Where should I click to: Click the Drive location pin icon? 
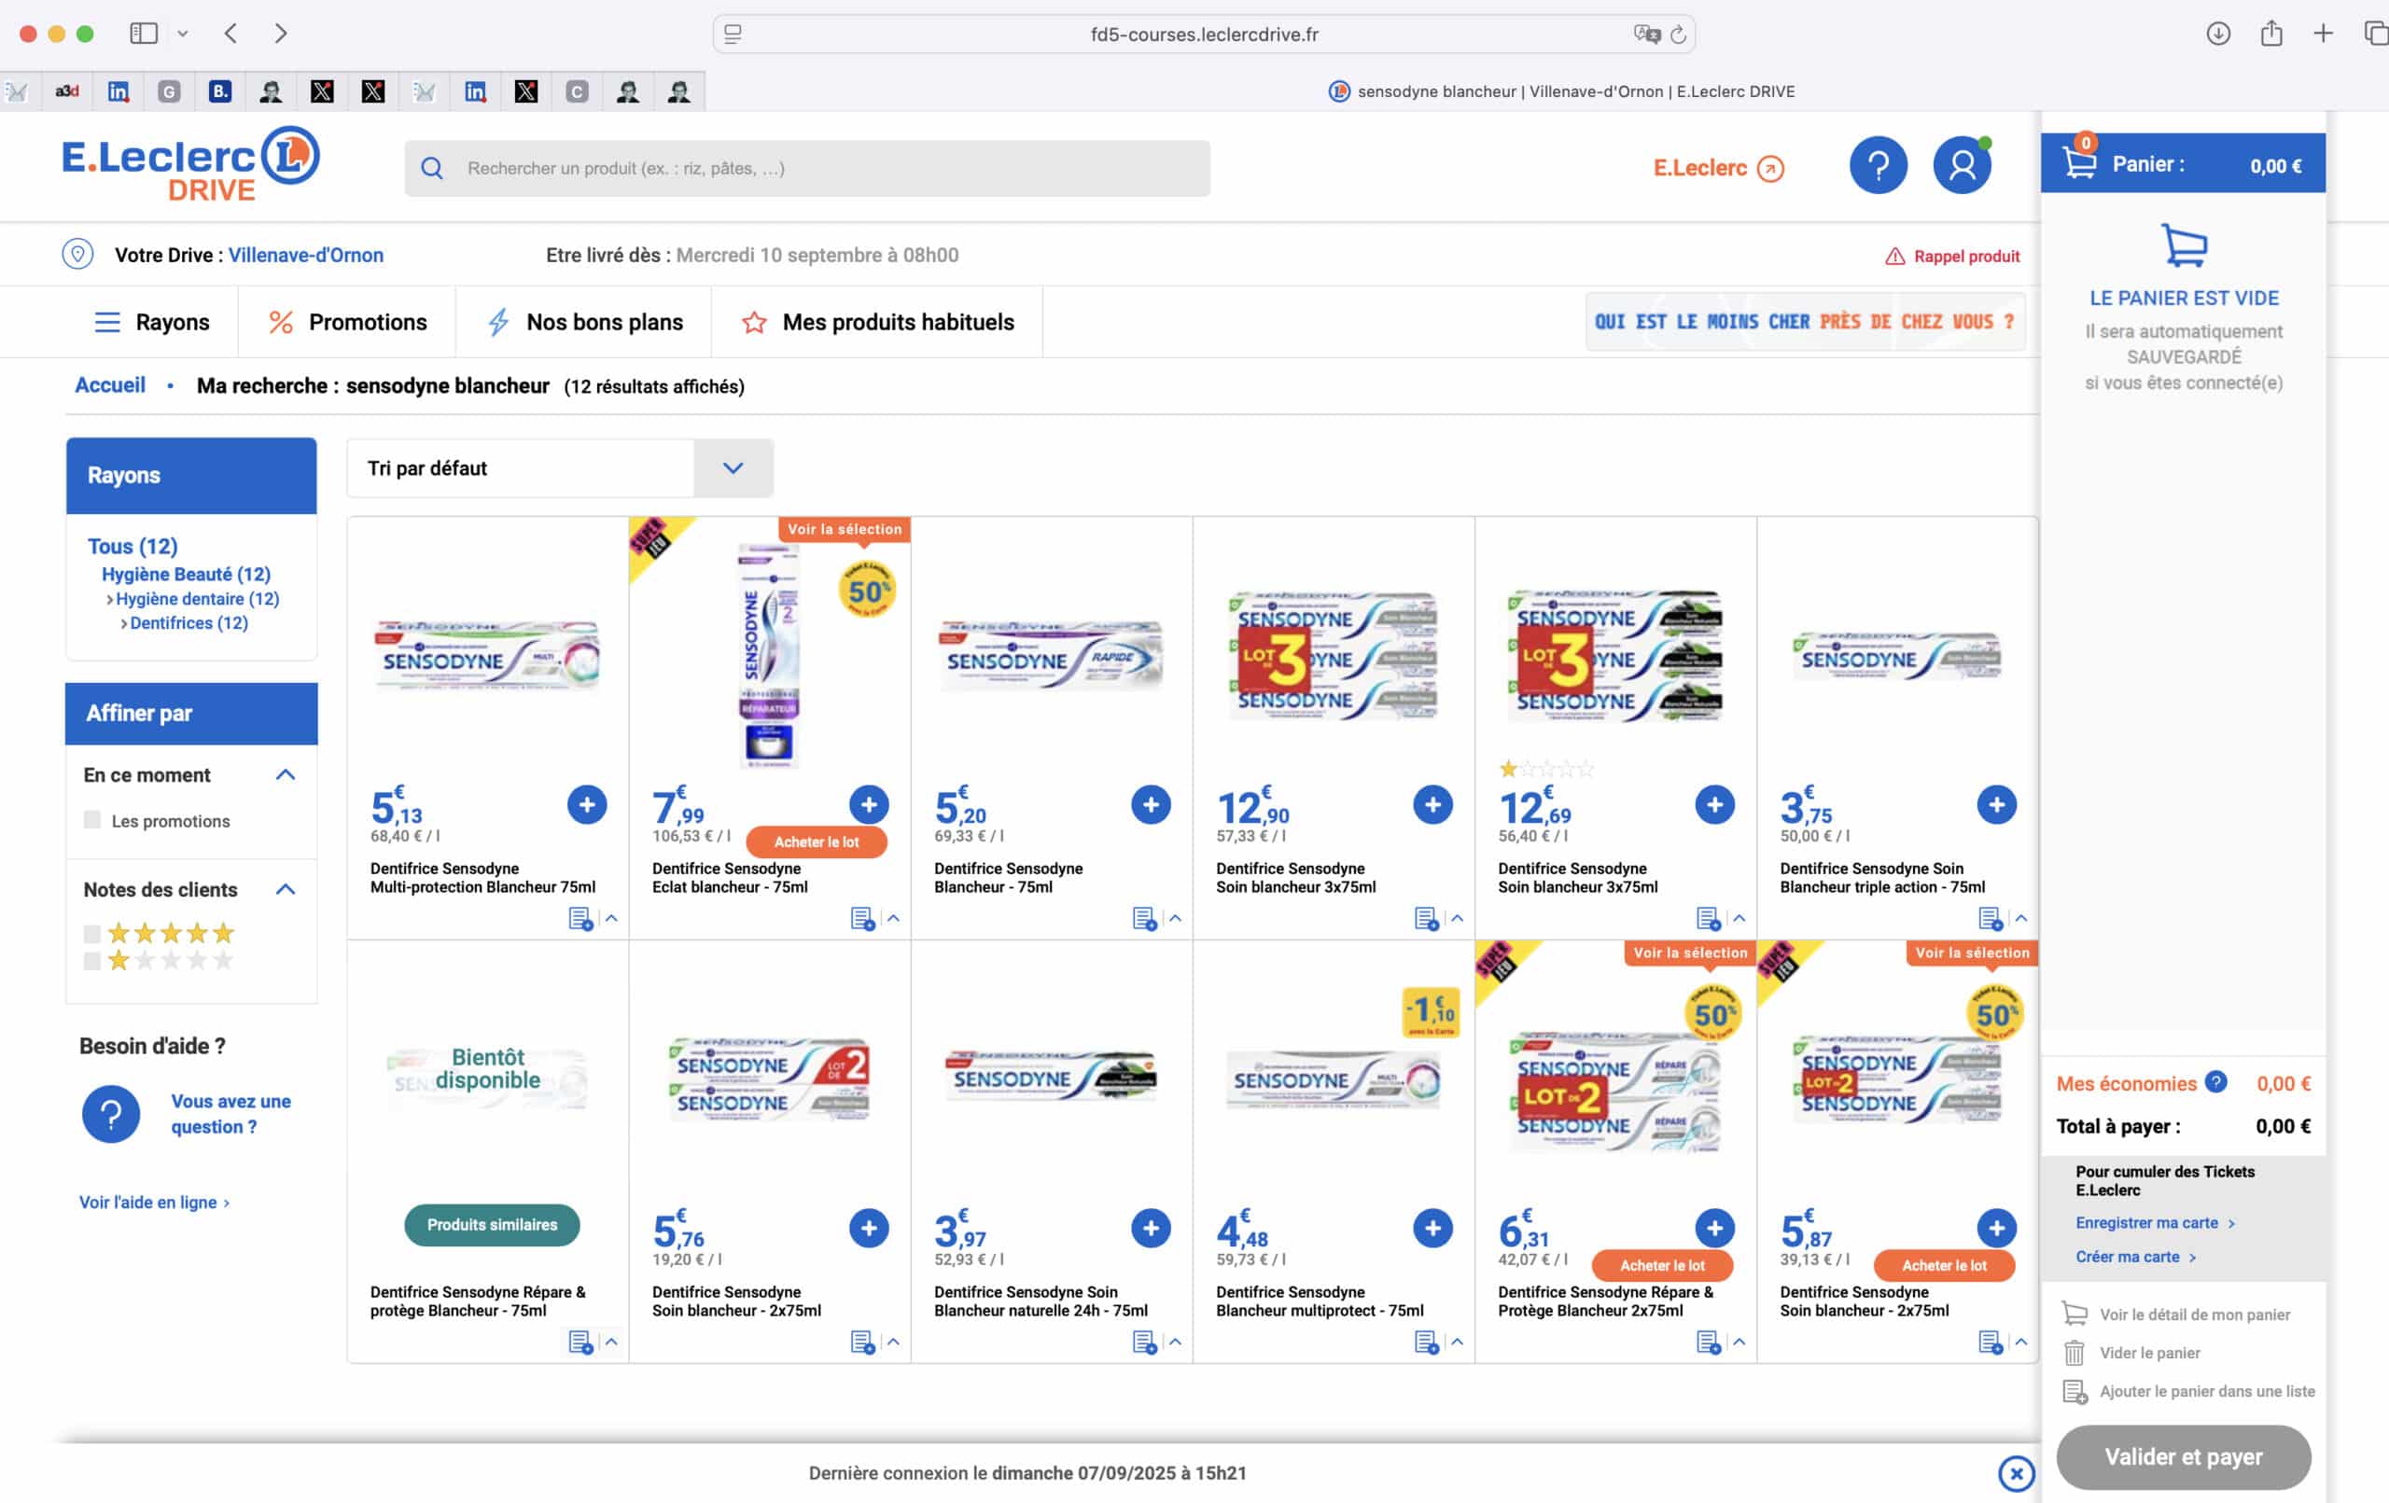pos(77,254)
